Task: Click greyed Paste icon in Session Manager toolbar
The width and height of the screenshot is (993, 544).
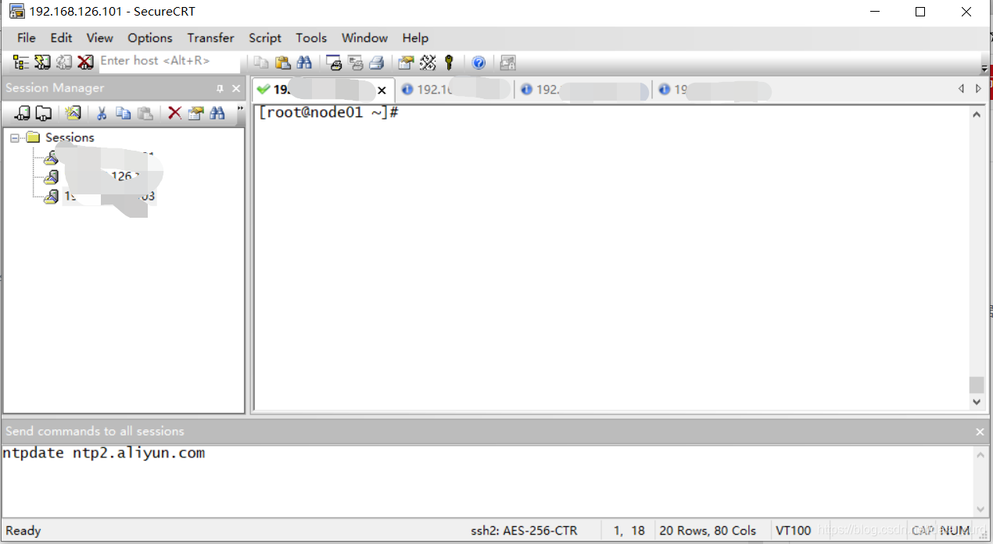Action: point(145,113)
